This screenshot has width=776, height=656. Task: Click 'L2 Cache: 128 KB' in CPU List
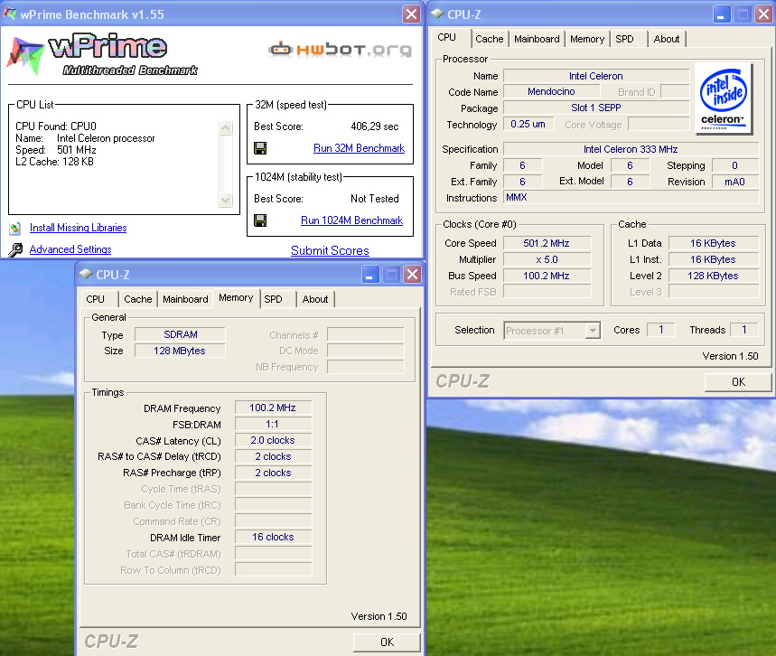54,162
